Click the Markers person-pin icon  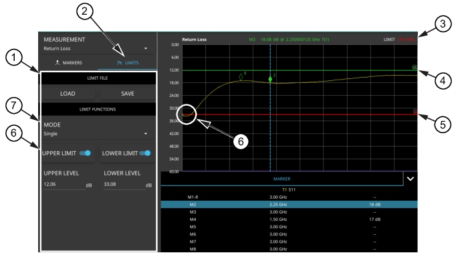point(57,62)
